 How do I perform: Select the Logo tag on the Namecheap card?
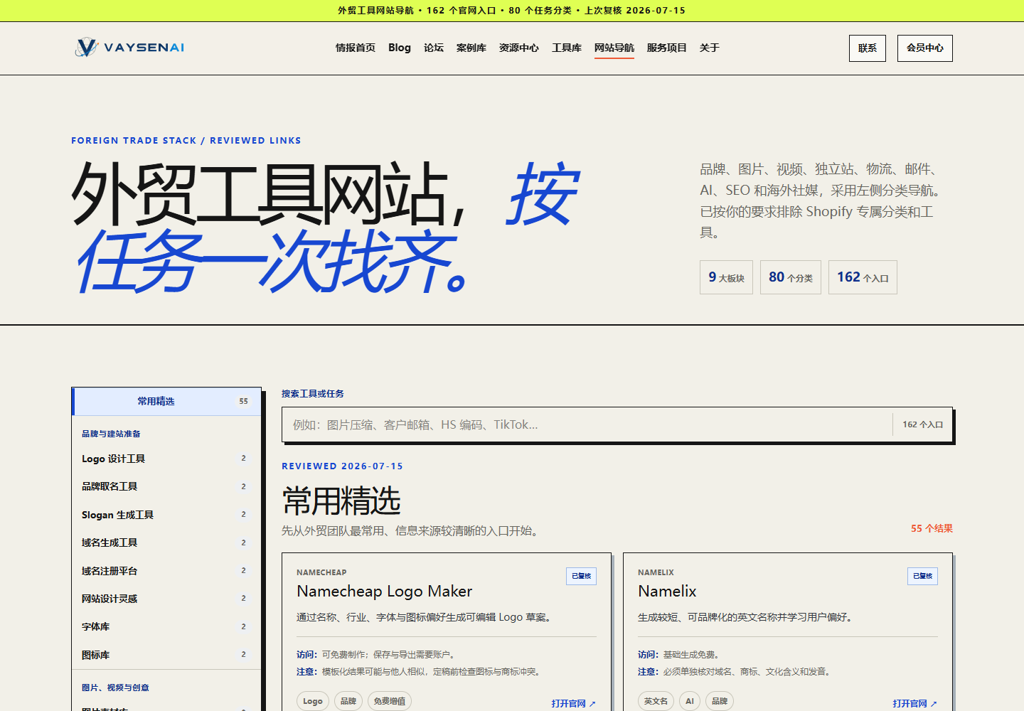pyautogui.click(x=313, y=701)
